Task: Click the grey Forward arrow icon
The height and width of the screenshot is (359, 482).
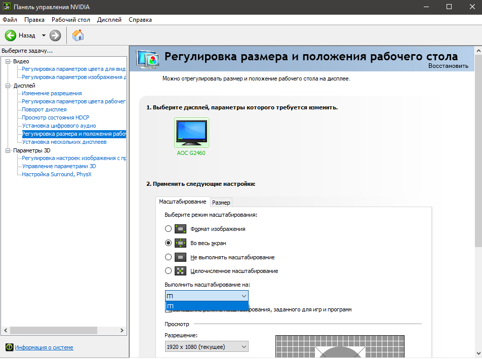Action: [x=55, y=35]
